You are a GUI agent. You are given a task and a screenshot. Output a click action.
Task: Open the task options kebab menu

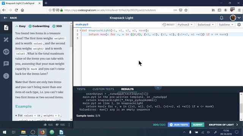coord(69,125)
